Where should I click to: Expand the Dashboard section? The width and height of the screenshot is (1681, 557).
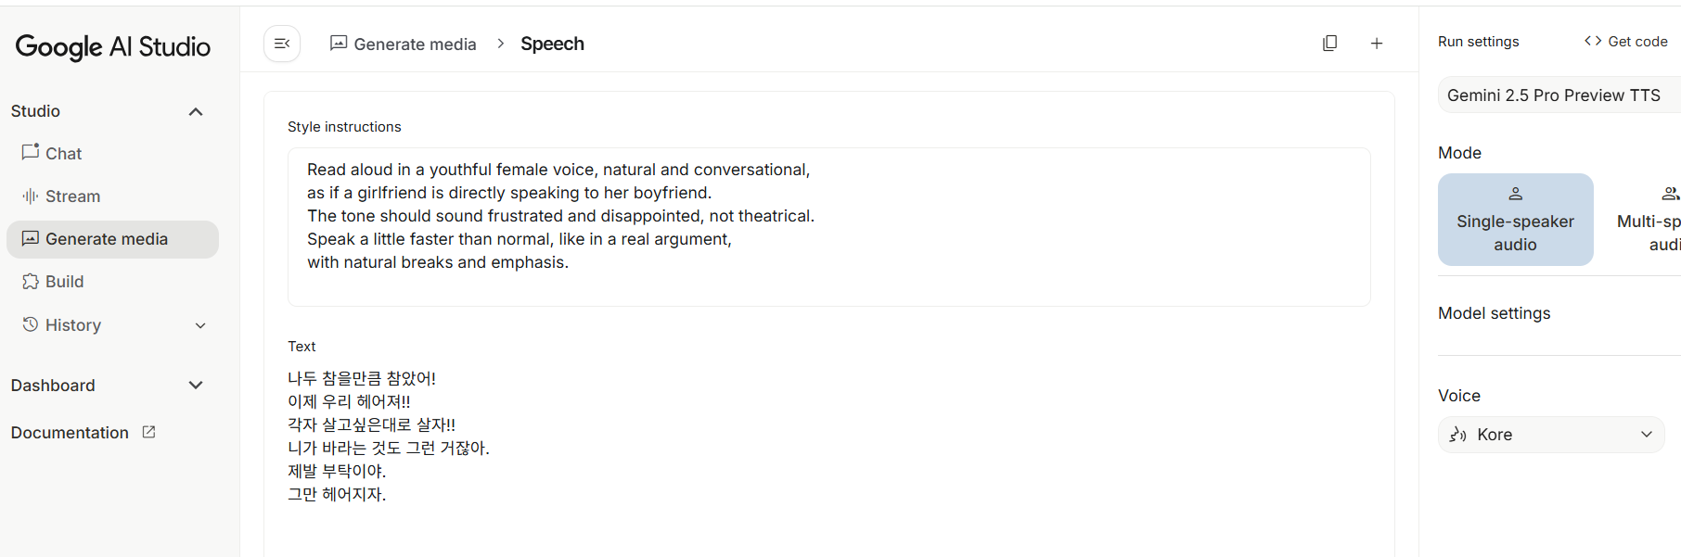[196, 386]
